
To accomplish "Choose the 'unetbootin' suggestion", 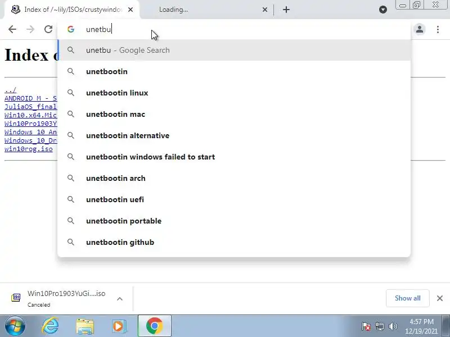I will [x=234, y=71].
